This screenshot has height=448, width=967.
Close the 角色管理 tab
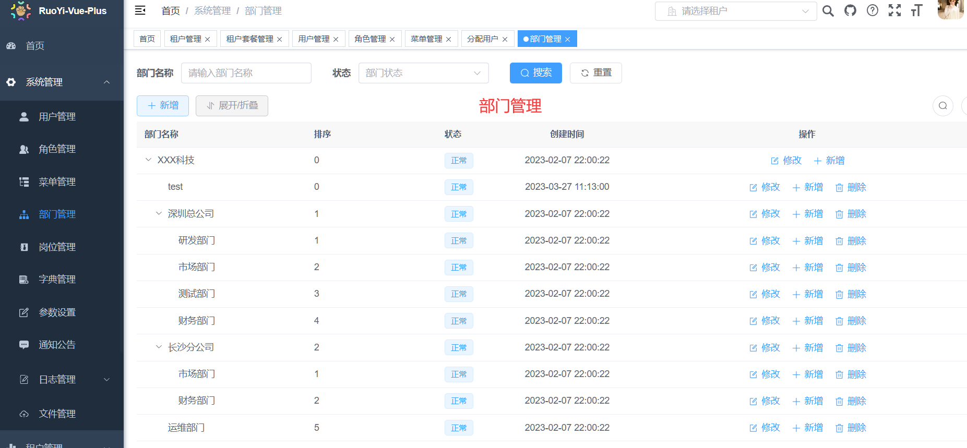pos(392,40)
